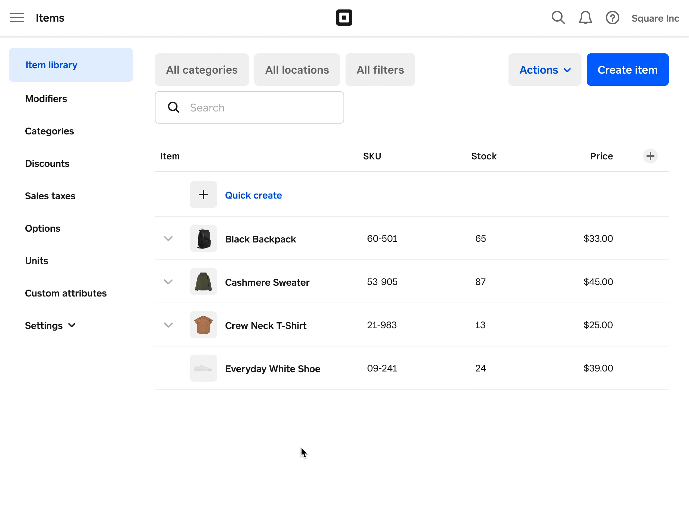Click the add column plus icon
Screen dimensions: 689x516
coord(650,156)
